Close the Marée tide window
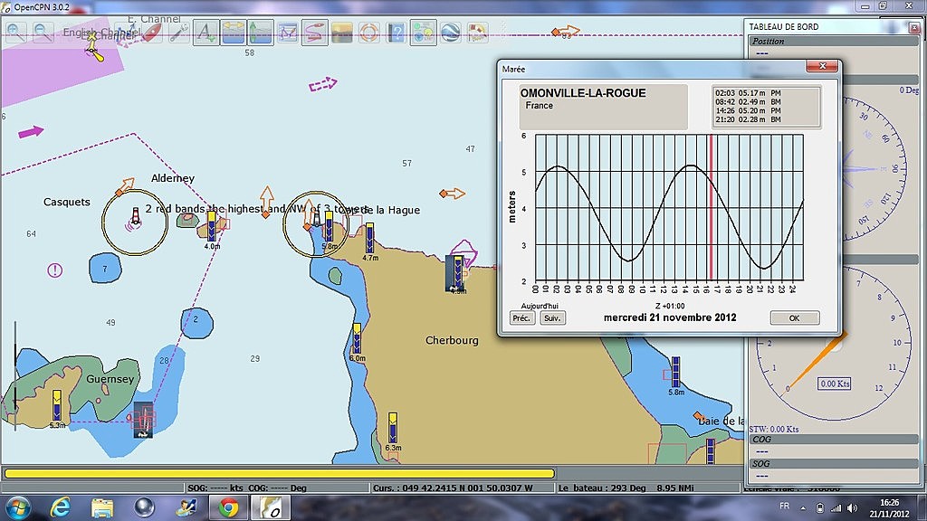 click(x=822, y=66)
